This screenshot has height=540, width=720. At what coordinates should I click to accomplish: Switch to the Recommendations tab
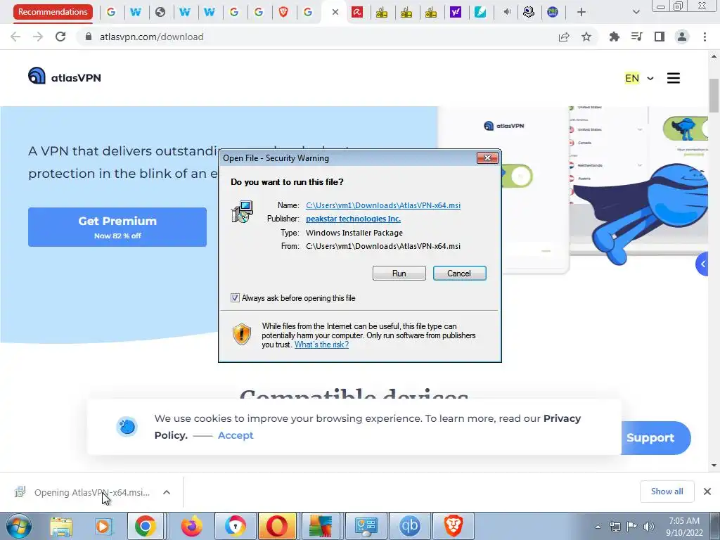click(x=53, y=12)
